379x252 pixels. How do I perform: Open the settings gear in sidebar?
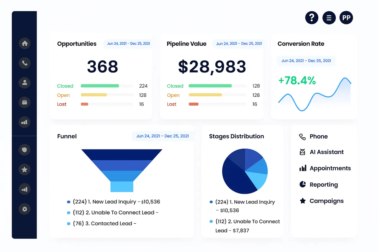coord(25,209)
